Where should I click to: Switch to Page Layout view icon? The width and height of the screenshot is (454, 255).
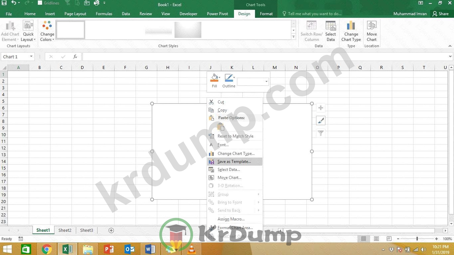[376, 239]
